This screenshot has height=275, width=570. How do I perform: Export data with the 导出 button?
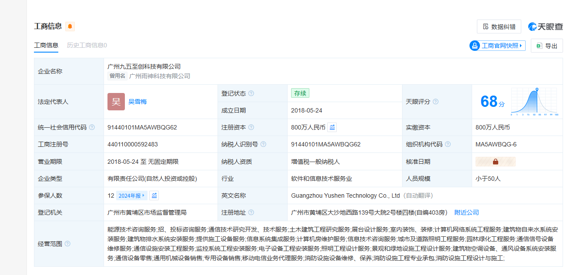click(547, 46)
